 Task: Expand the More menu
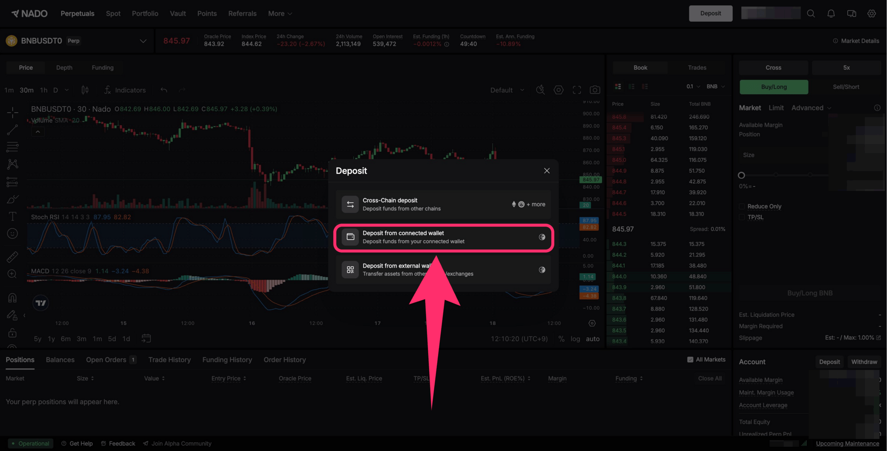coord(280,13)
